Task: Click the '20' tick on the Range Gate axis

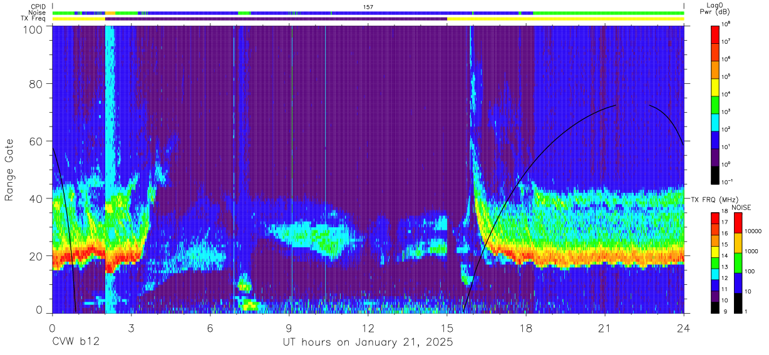Action: 37,255
